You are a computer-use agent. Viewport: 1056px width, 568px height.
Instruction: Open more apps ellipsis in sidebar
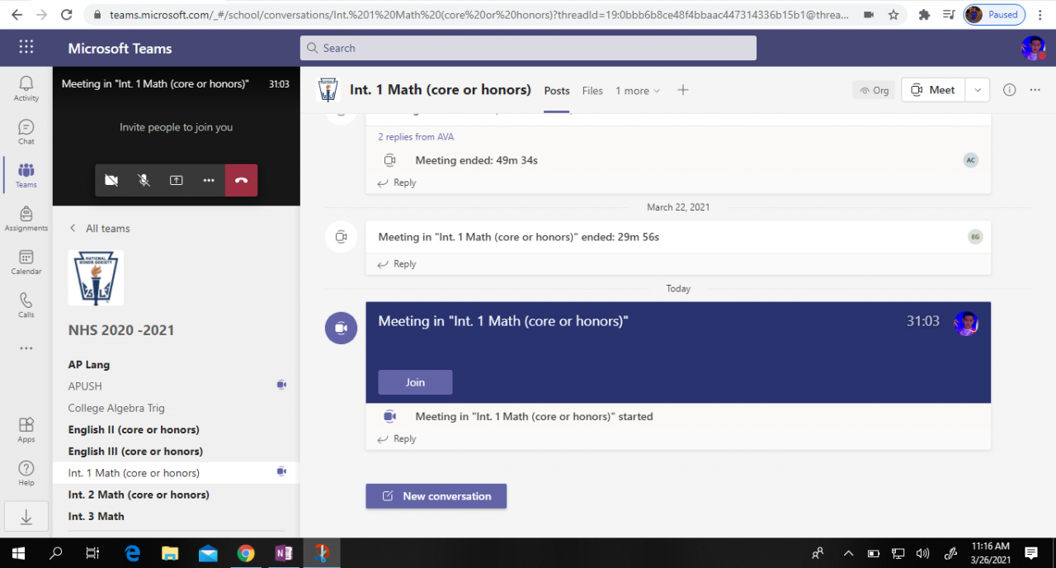(26, 348)
